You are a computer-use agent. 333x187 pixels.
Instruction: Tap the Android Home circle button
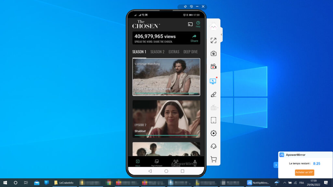(166, 171)
